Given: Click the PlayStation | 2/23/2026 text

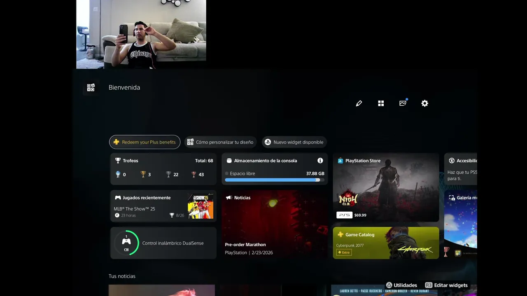Looking at the screenshot, I should point(249,253).
